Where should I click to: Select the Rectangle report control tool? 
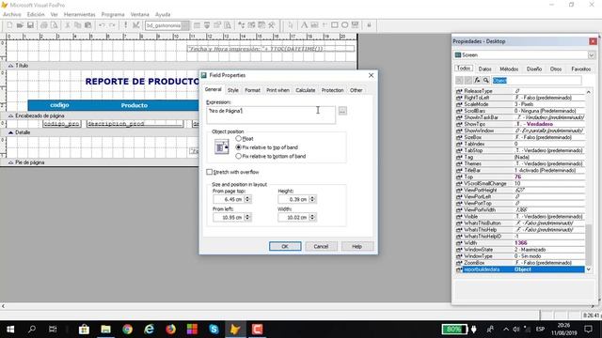(x=335, y=25)
